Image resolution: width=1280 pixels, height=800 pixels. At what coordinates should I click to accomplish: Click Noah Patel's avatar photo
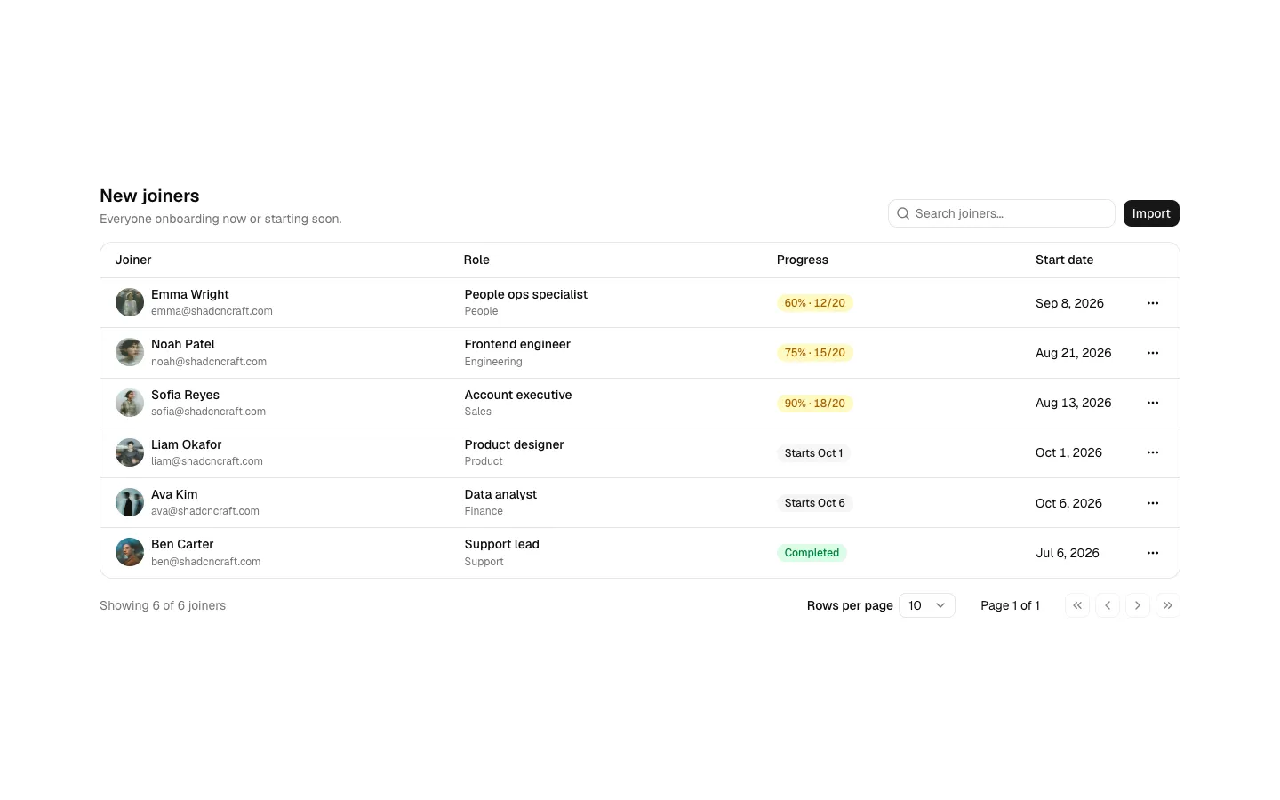[x=130, y=352]
